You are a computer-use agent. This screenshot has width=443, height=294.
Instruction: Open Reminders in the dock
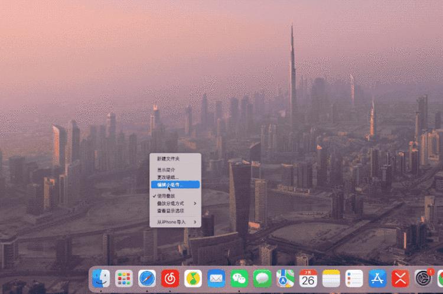(x=354, y=279)
